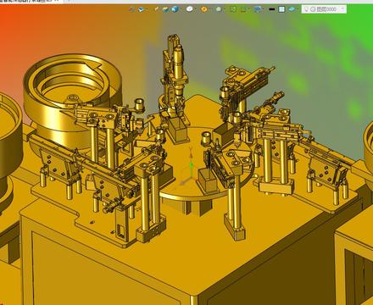Click the blue cube view icon
Screen dimensions: 373x305
click(x=175, y=9)
